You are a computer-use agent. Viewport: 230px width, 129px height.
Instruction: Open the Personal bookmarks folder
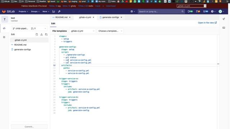click(x=30, y=1)
